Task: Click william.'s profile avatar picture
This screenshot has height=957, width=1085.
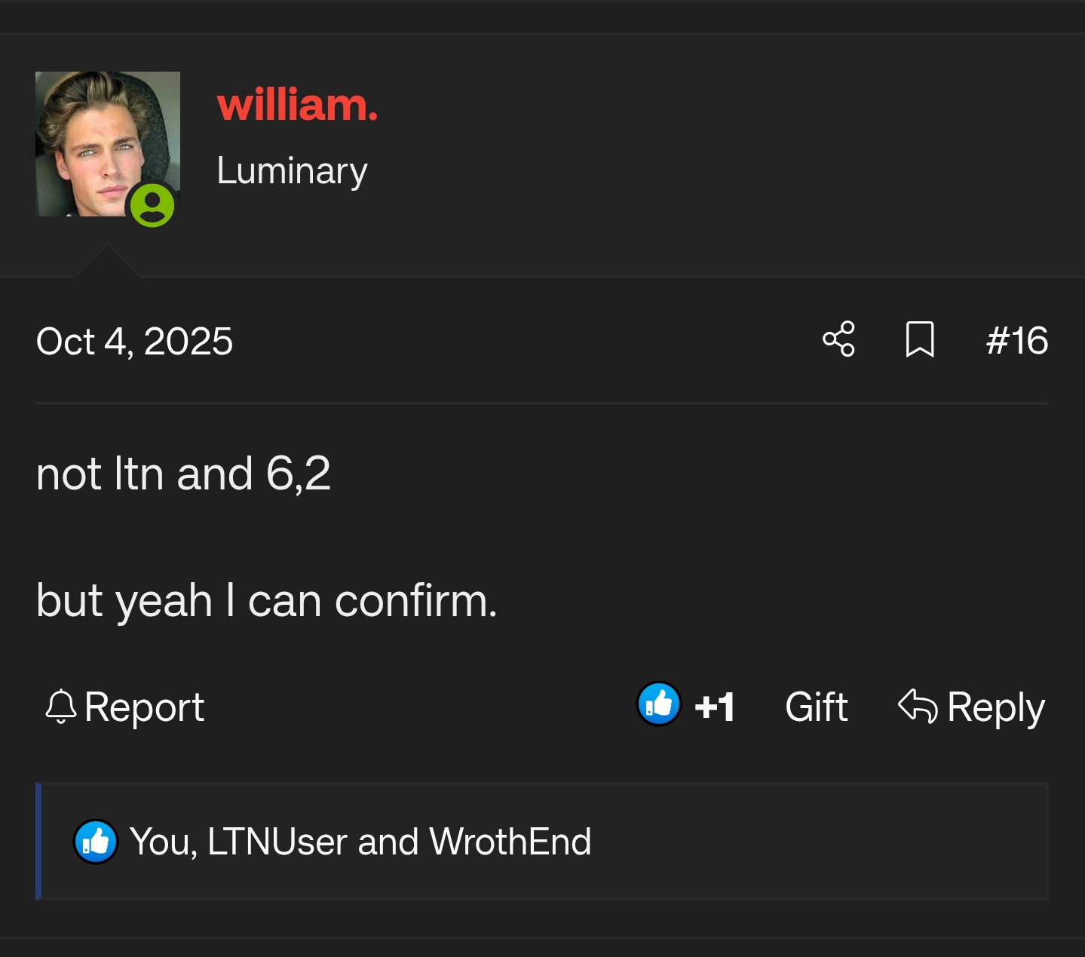Action: [108, 143]
